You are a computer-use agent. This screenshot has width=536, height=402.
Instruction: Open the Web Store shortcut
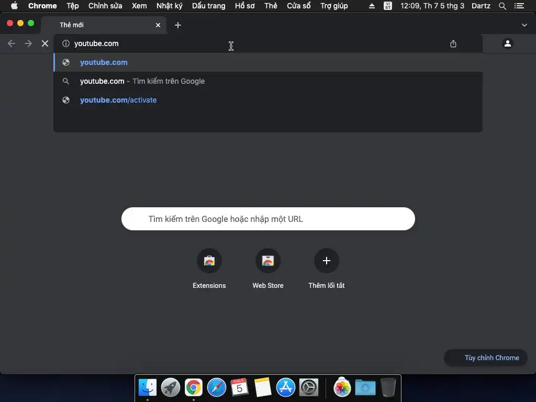click(x=268, y=269)
